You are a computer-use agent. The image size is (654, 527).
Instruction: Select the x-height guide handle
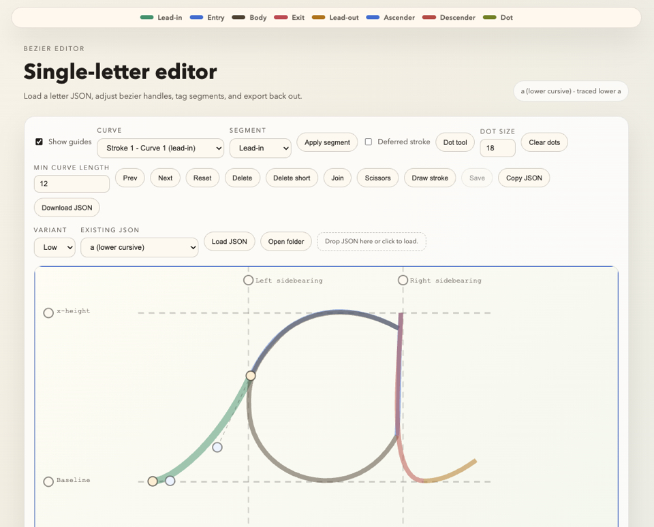(x=48, y=313)
